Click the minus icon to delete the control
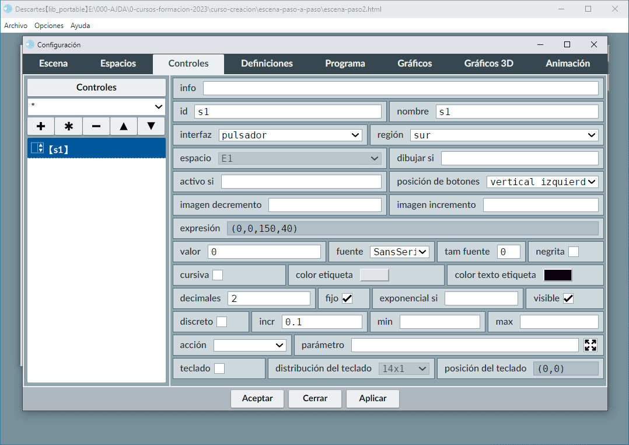 96,126
